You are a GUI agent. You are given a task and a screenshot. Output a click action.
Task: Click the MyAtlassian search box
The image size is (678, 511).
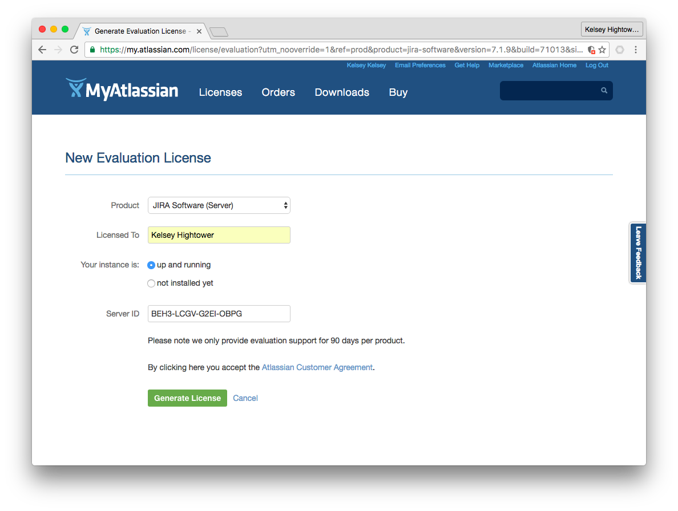pyautogui.click(x=556, y=90)
